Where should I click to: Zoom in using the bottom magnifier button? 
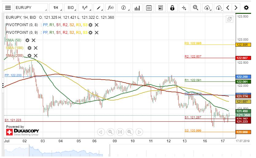tap(130, 132)
